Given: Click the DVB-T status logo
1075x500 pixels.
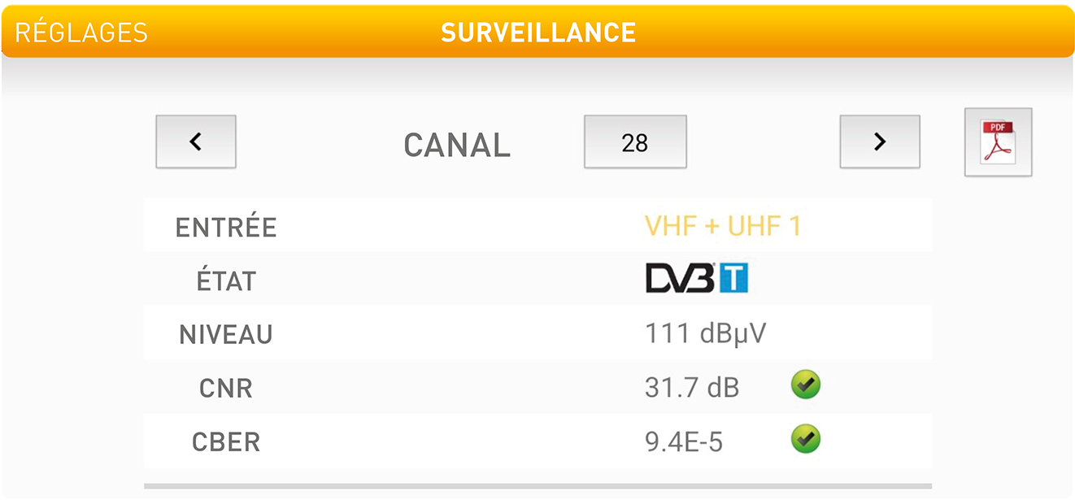Looking at the screenshot, I should click(x=696, y=278).
